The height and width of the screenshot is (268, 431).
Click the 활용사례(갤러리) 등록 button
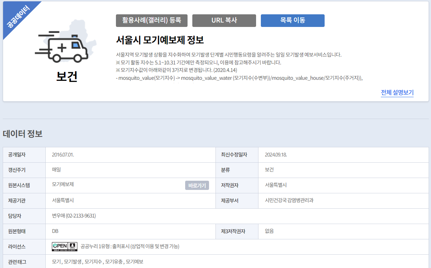pos(152,20)
